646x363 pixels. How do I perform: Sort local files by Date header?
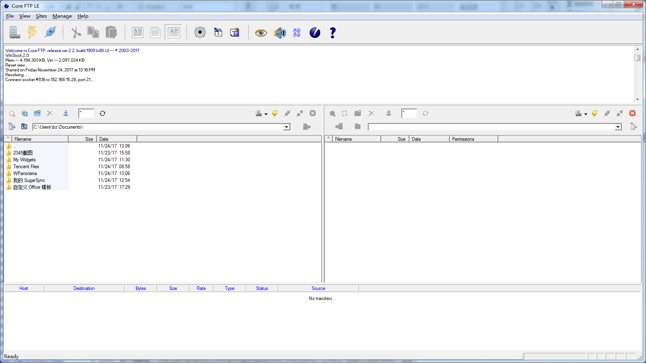pos(117,139)
